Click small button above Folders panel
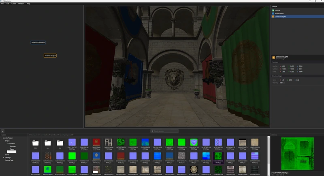Screen dimensions: 324x176 pos(2,131)
